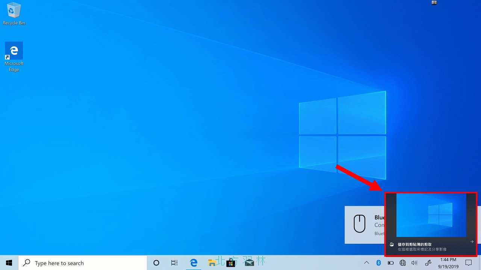Open the Recycle Bin desktop icon
Viewport: 481px width, 270px height.
point(14,14)
